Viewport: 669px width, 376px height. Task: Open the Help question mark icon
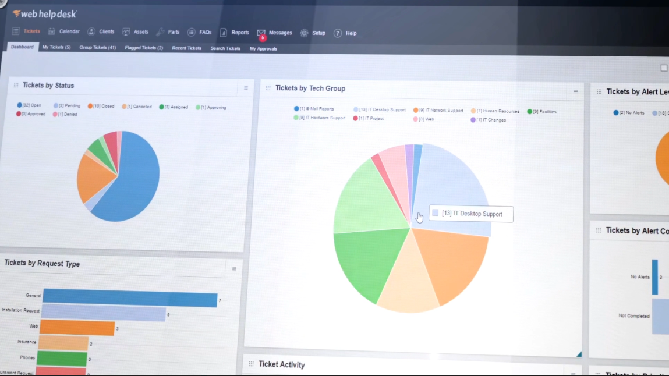click(338, 33)
